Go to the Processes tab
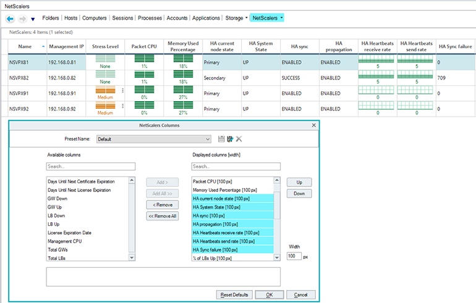 coord(150,18)
